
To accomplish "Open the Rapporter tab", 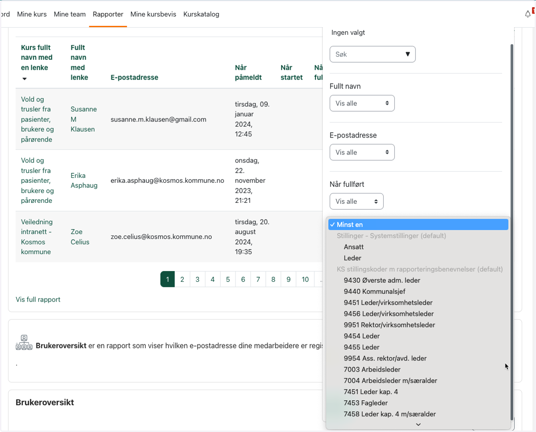I will [108, 14].
